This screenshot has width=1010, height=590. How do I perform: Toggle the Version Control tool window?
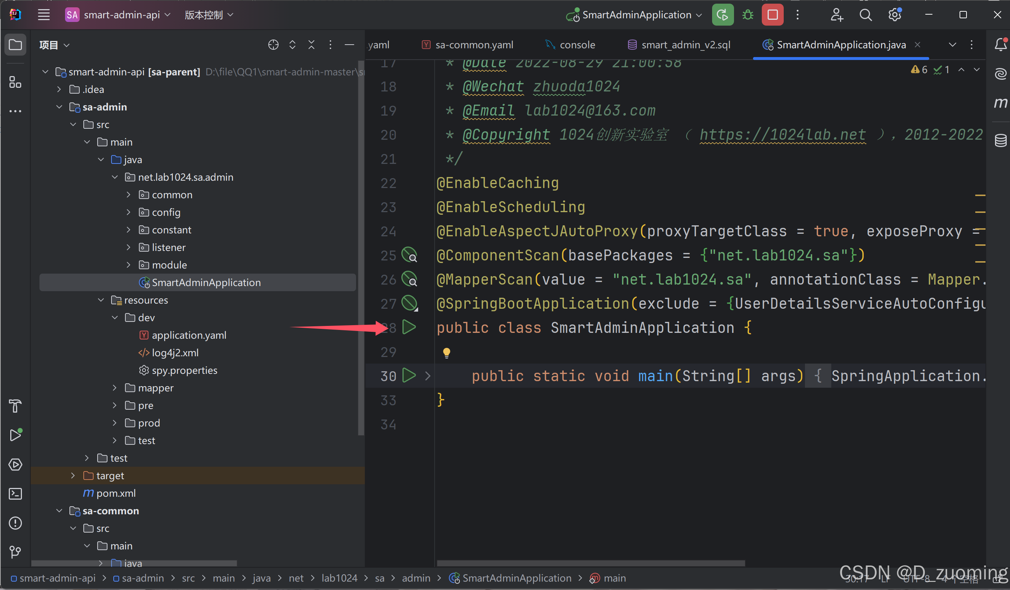[15, 552]
